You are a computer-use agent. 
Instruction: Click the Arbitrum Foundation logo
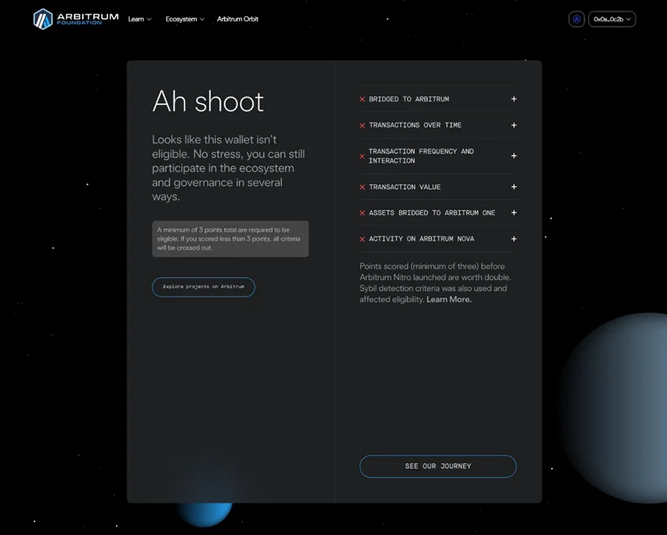coord(76,19)
